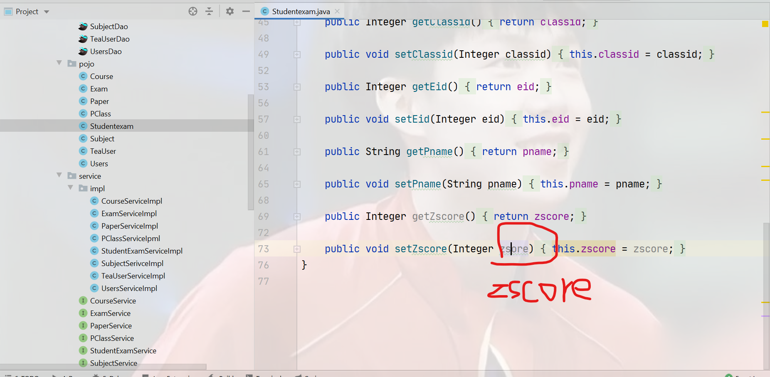
Task: Collapse the impl folder
Action: [70, 187]
